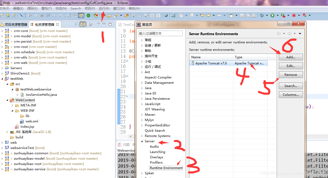The width and height of the screenshot is (328, 178).
Task: Click the Next Annotation toolbar icon
Action: 181,15
